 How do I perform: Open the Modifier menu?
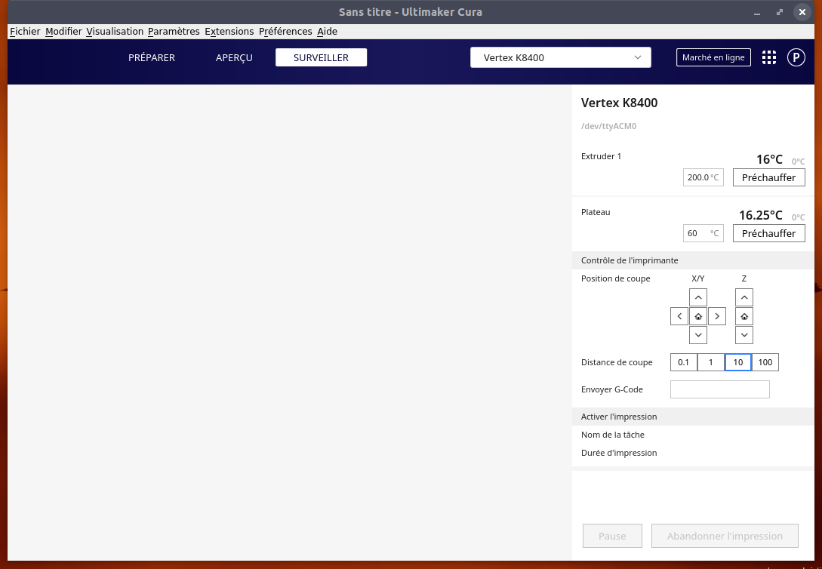(63, 32)
